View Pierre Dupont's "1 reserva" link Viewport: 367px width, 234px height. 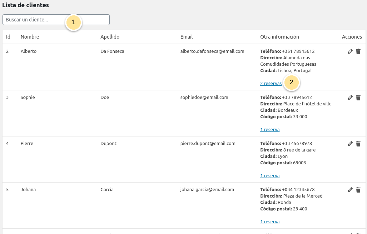pyautogui.click(x=269, y=176)
